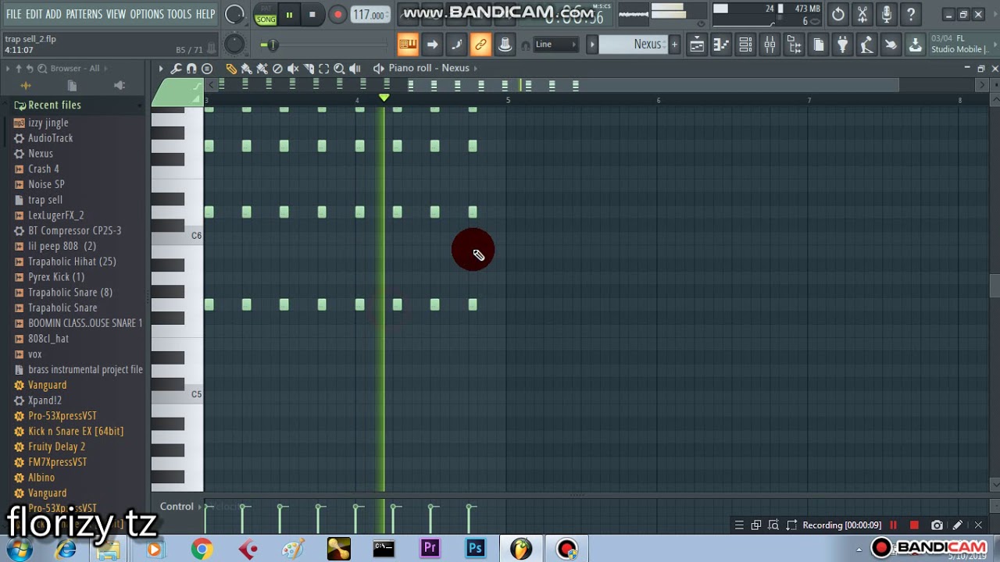Open the piano roll main menu arrow
Screen dimensions: 1000x562
[161, 69]
